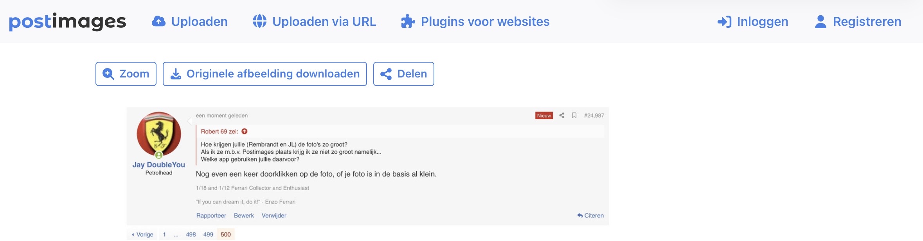
Task: Click the globe icon for Uploaden via URL
Action: click(259, 21)
